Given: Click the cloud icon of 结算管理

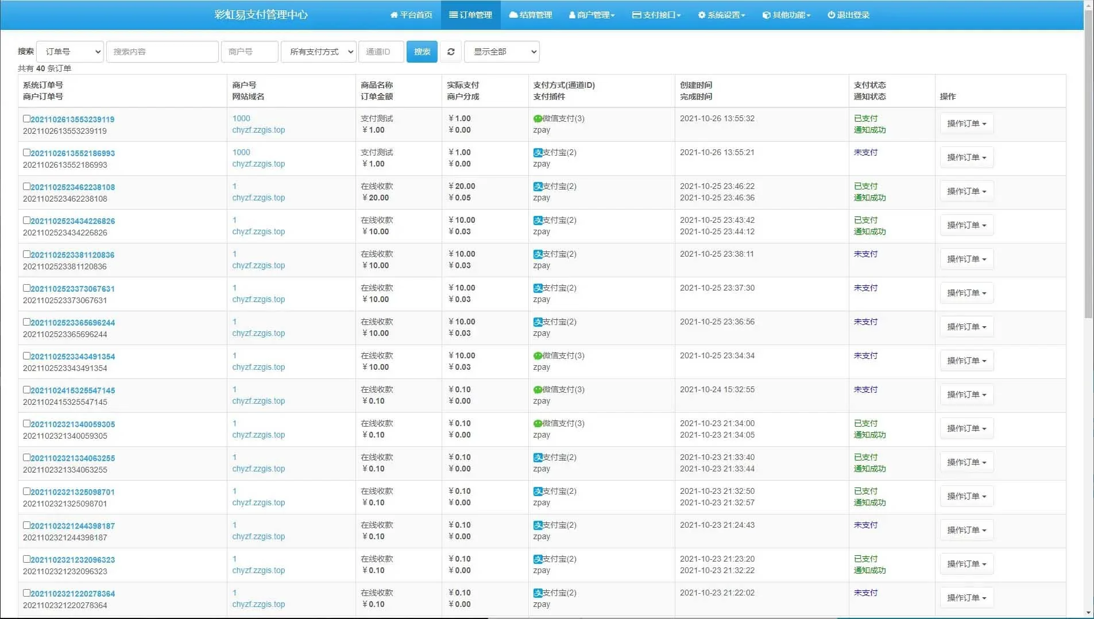Looking at the screenshot, I should coord(513,15).
